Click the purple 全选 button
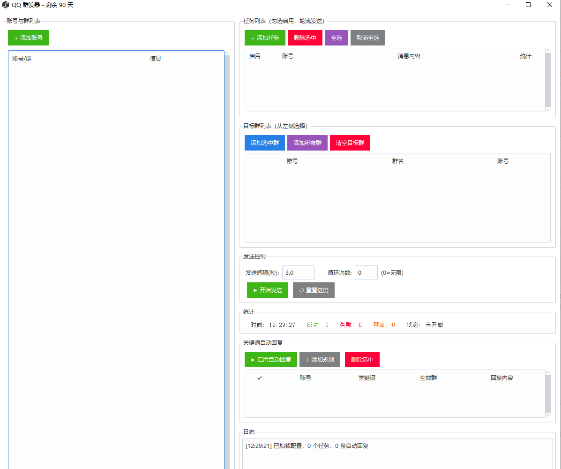 pos(336,38)
